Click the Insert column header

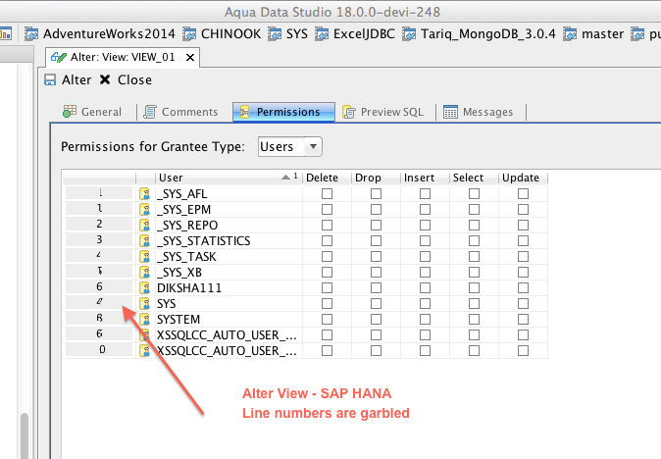(425, 178)
